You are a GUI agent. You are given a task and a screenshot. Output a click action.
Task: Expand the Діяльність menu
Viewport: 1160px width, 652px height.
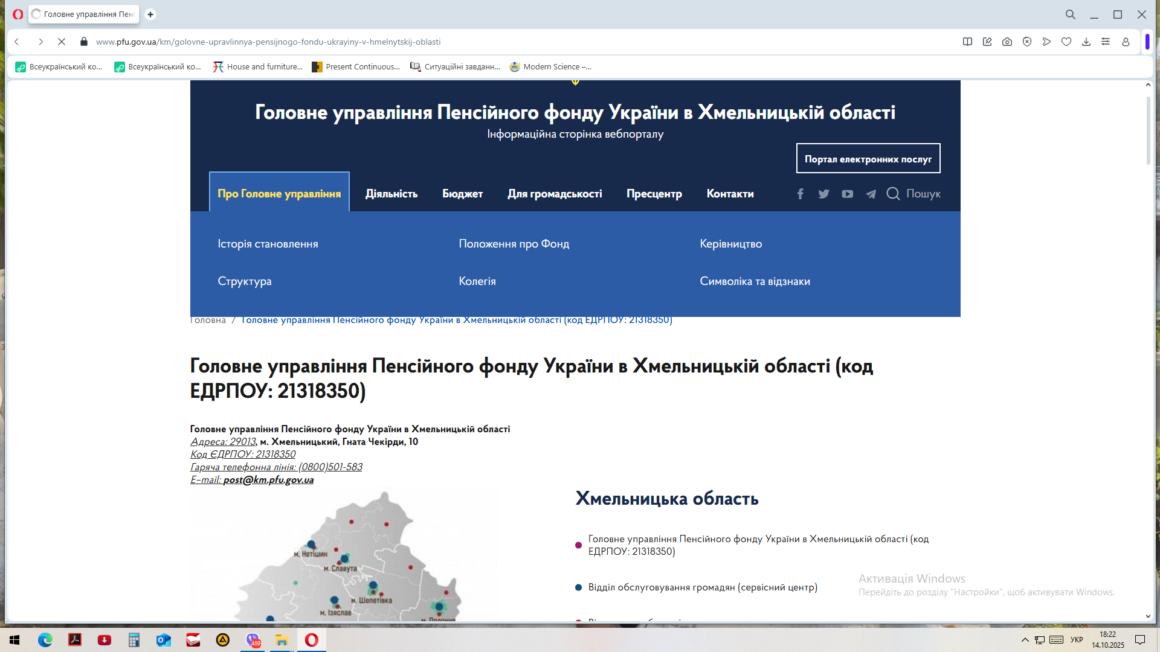coord(391,194)
